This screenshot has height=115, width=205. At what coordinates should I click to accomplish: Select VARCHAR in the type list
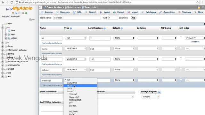coord(80,83)
